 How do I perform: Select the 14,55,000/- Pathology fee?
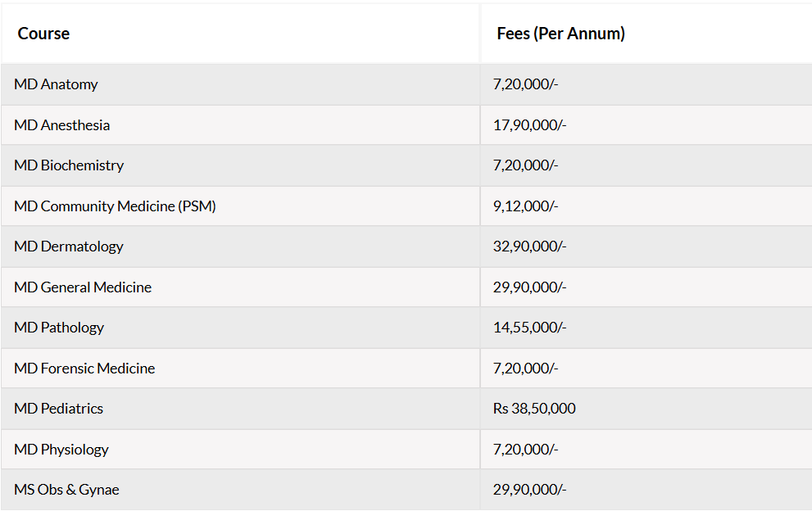530,328
